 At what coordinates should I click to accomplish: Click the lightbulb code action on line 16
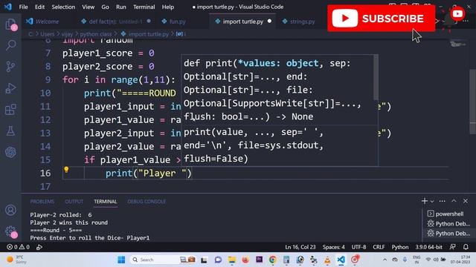coord(66,170)
